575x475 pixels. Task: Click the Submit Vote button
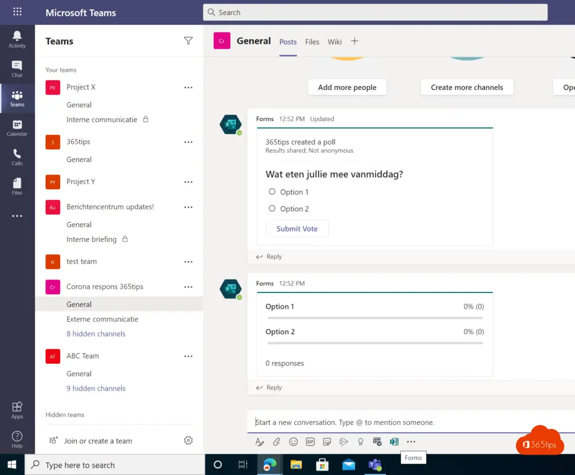tap(297, 229)
